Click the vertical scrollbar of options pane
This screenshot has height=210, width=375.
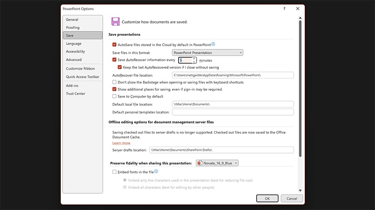[x=300, y=88]
